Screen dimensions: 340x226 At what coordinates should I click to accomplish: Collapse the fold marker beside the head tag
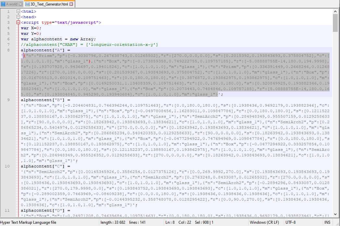tap(18, 17)
